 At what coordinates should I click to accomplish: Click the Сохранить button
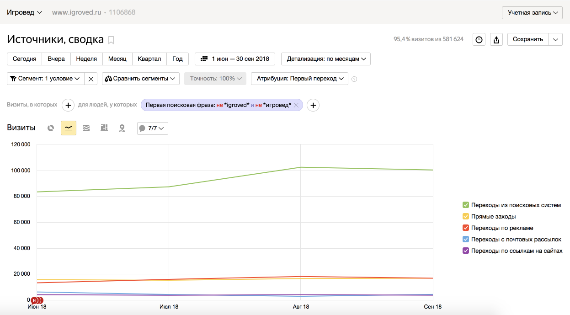[x=528, y=39]
